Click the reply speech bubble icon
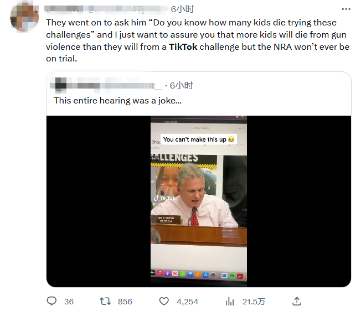 pyautogui.click(x=52, y=301)
